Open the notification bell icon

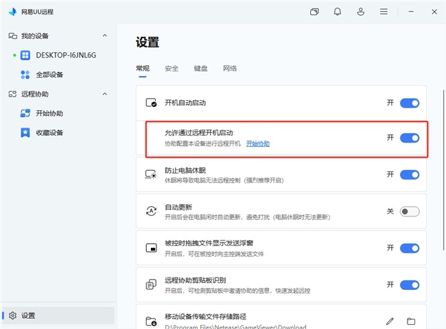tap(338, 12)
